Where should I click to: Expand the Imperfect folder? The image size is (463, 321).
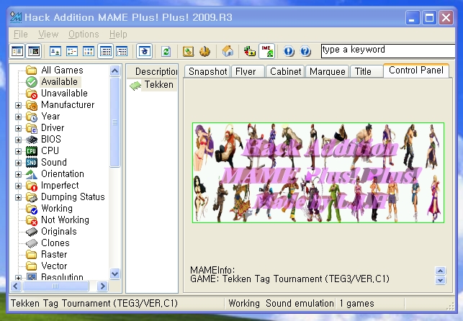[18, 186]
